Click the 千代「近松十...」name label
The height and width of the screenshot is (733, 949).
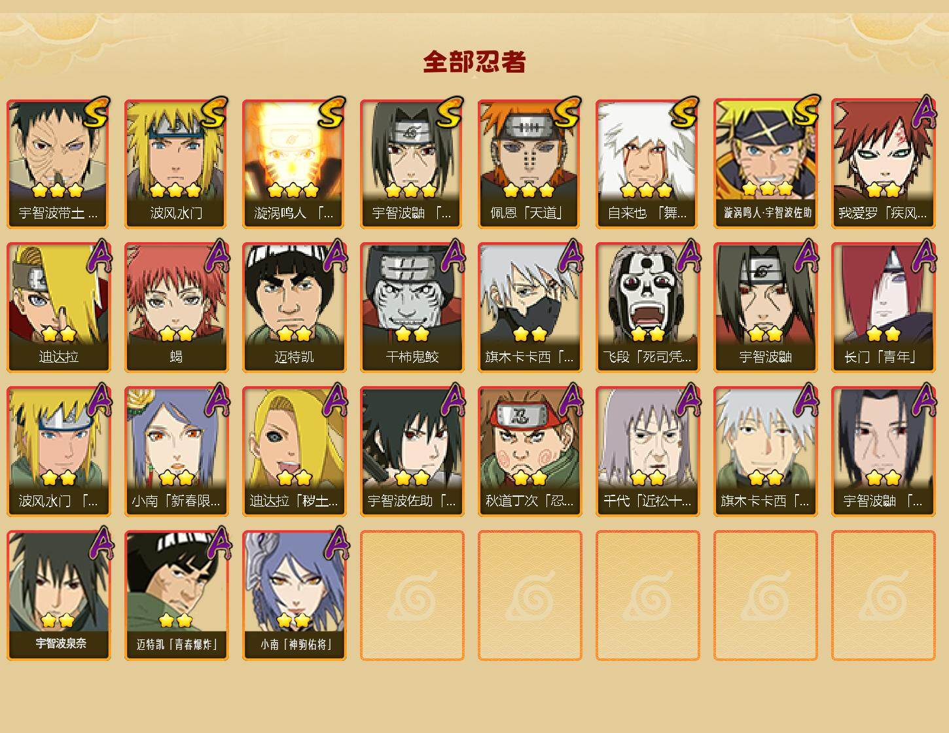647,501
